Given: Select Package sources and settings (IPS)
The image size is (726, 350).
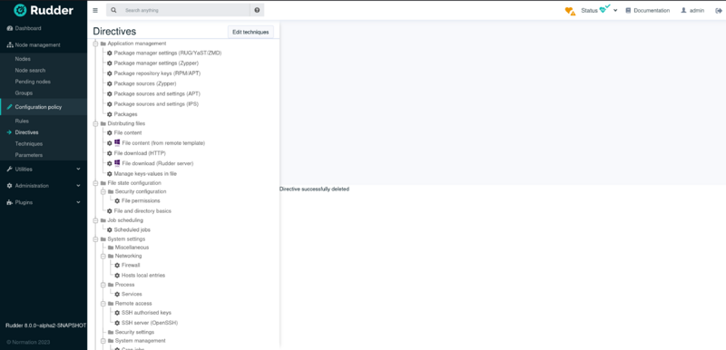Looking at the screenshot, I should coord(156,104).
